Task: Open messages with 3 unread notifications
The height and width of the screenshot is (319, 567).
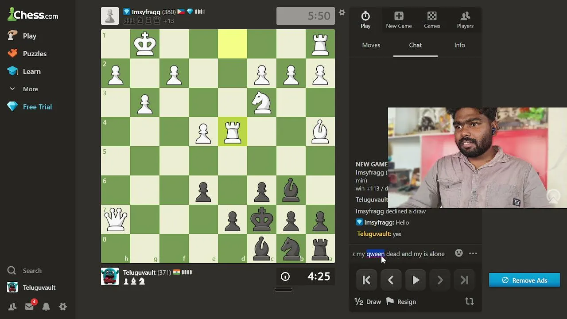Action: 29,306
